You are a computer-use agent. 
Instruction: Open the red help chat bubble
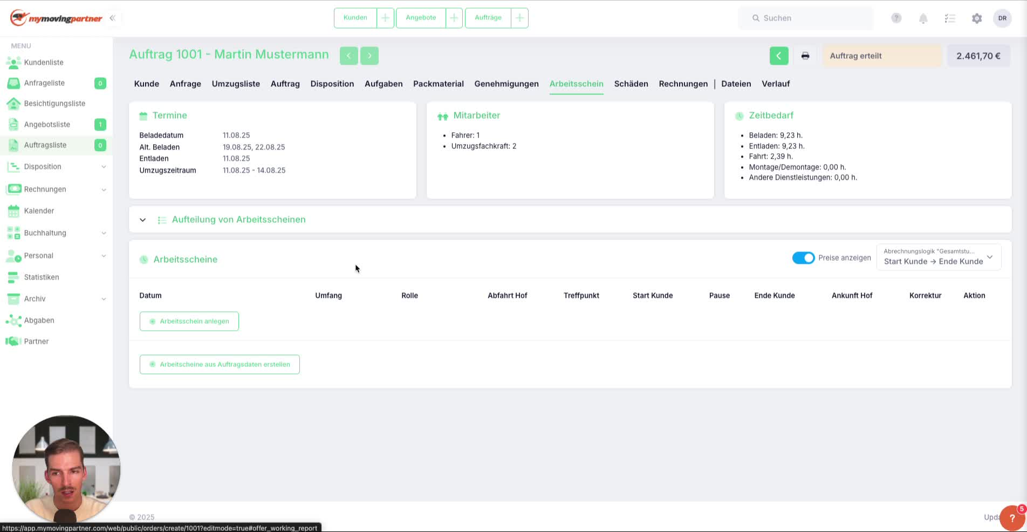click(x=1012, y=518)
